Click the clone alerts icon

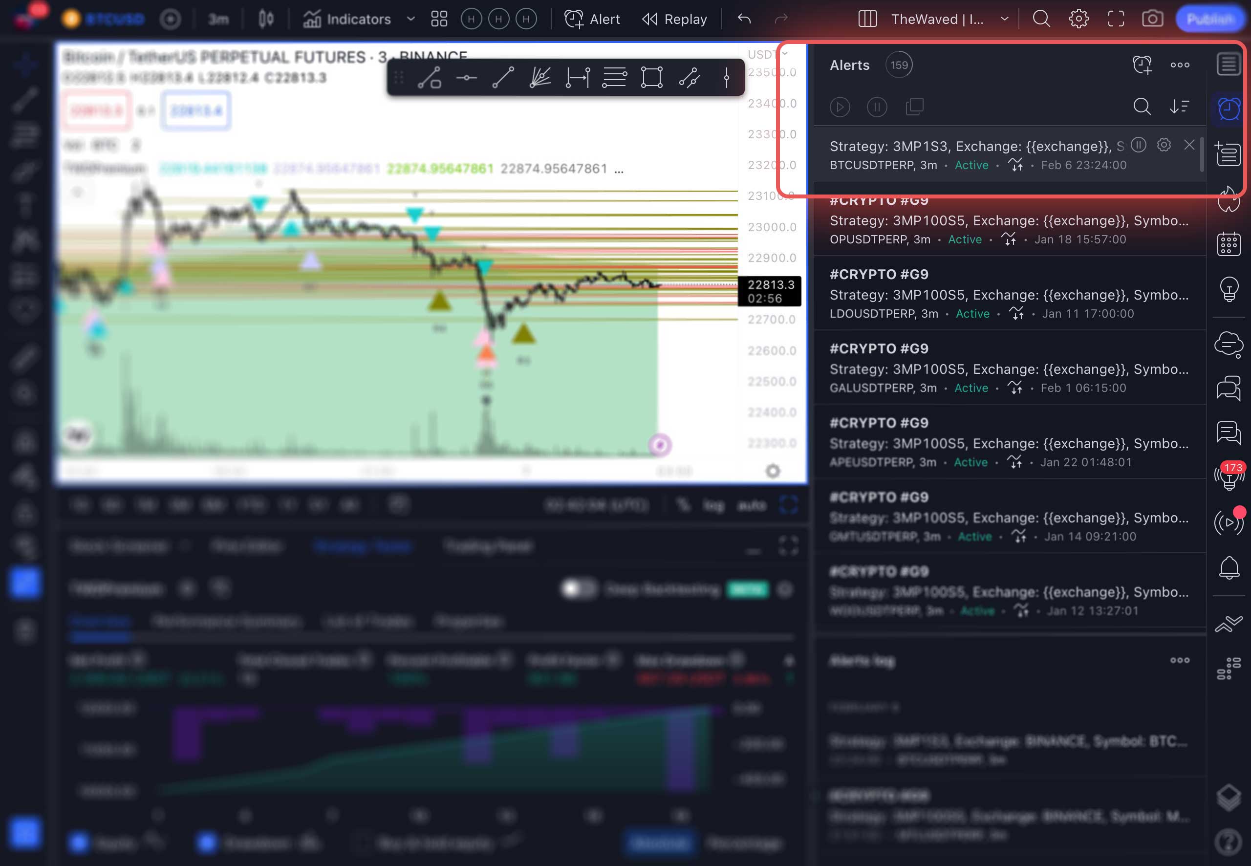(915, 107)
